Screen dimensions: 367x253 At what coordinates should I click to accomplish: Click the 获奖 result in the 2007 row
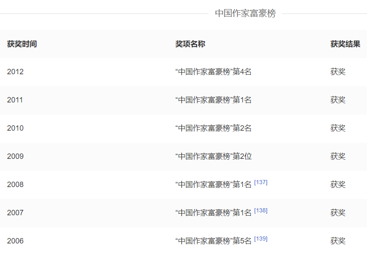tap(338, 213)
